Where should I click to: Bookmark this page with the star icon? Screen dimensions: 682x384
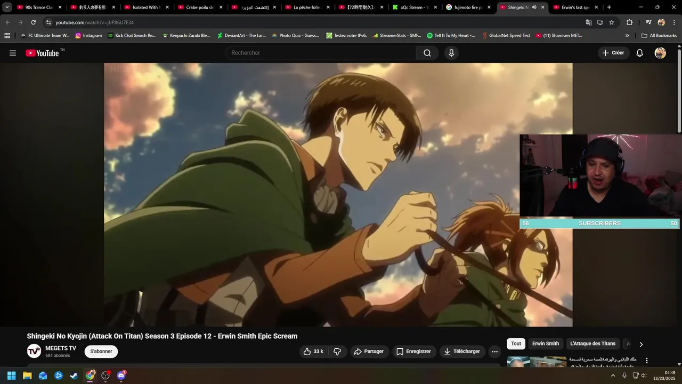(x=612, y=22)
